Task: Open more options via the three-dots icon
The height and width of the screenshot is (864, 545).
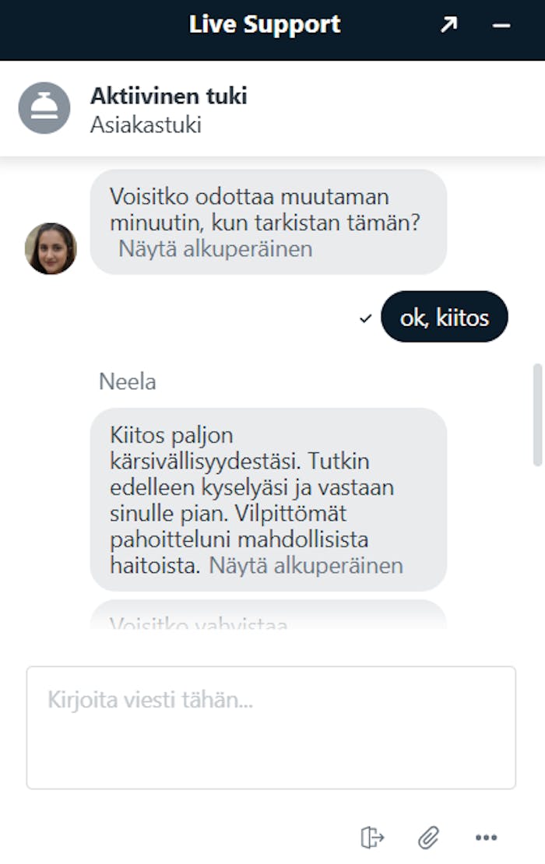Action: [x=486, y=838]
